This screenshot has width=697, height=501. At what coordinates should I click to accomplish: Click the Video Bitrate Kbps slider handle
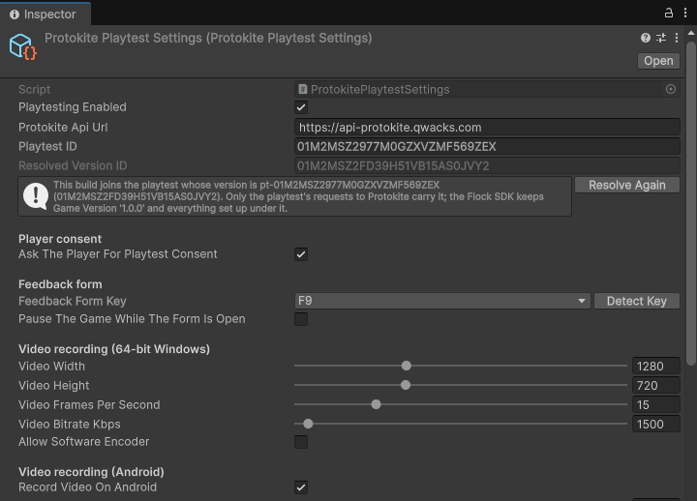point(308,424)
